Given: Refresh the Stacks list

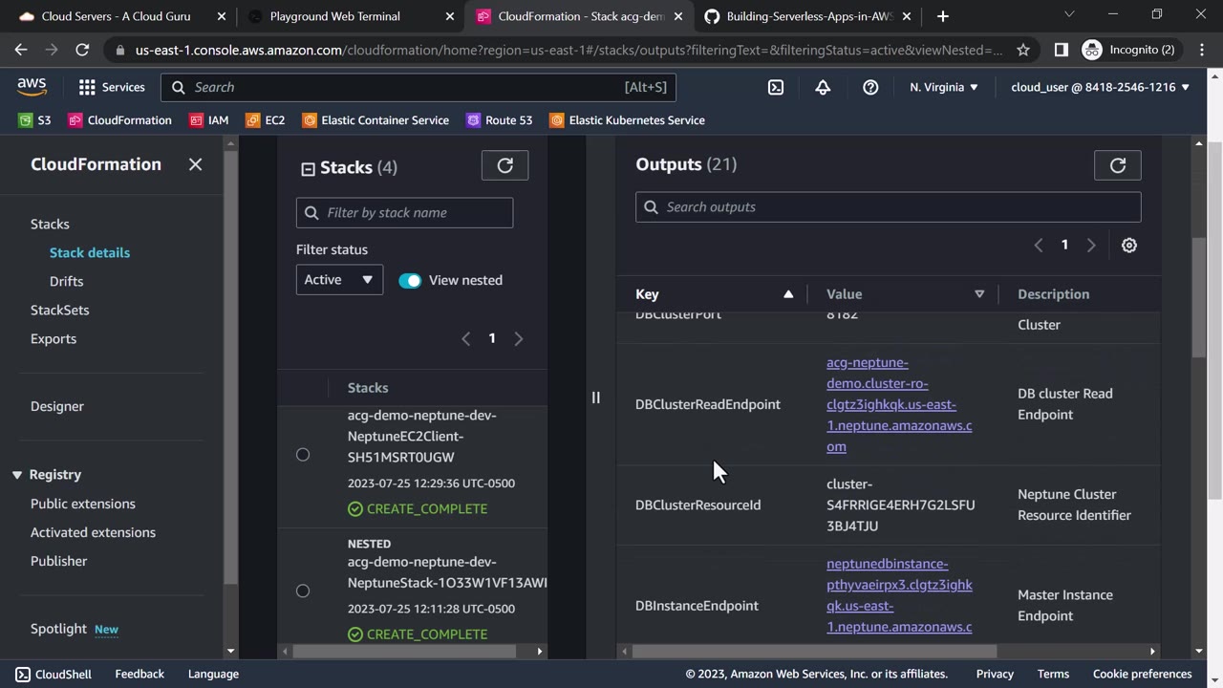Looking at the screenshot, I should (504, 165).
